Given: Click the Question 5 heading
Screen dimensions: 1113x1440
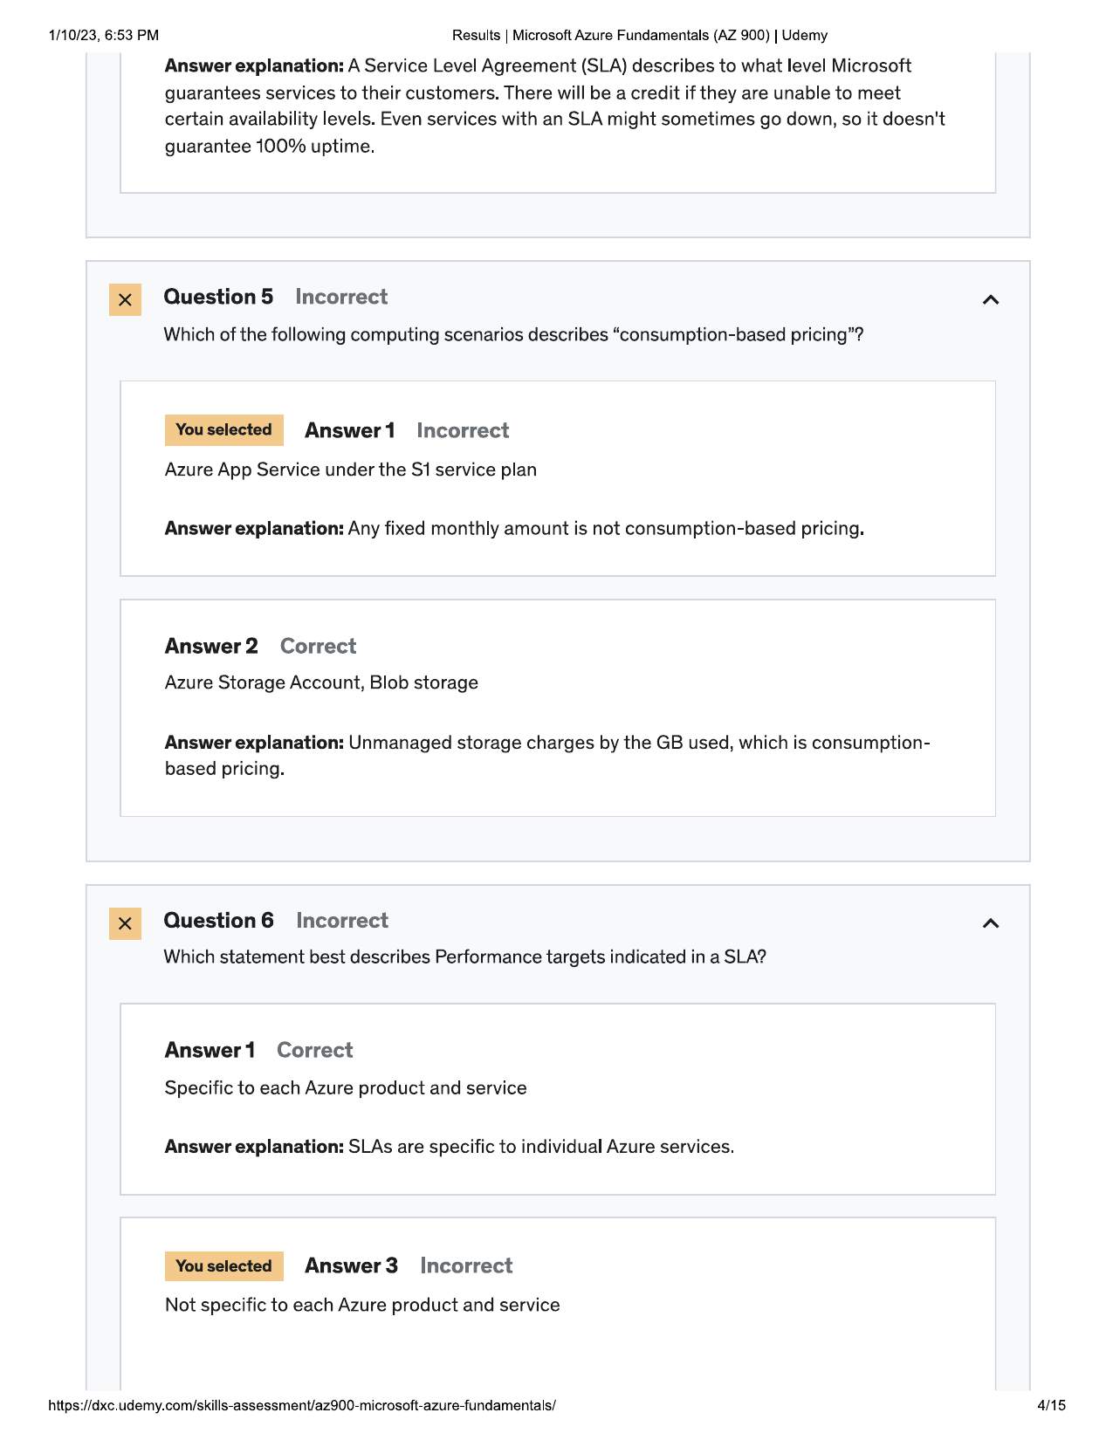Looking at the screenshot, I should (218, 297).
